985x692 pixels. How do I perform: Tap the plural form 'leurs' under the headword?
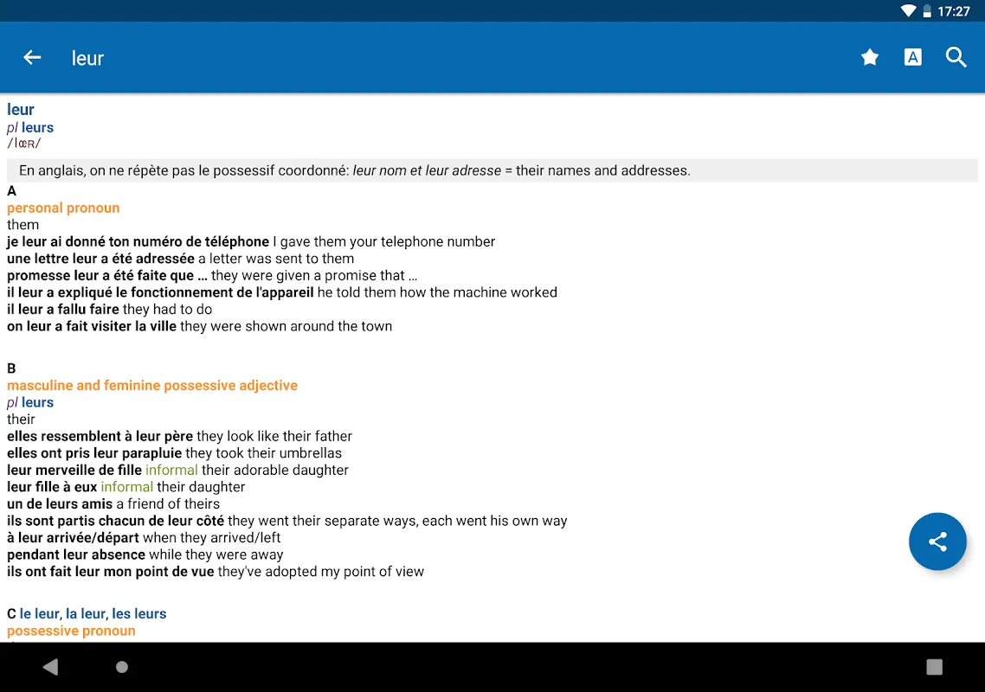(x=37, y=128)
